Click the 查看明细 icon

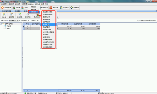[12, 14]
